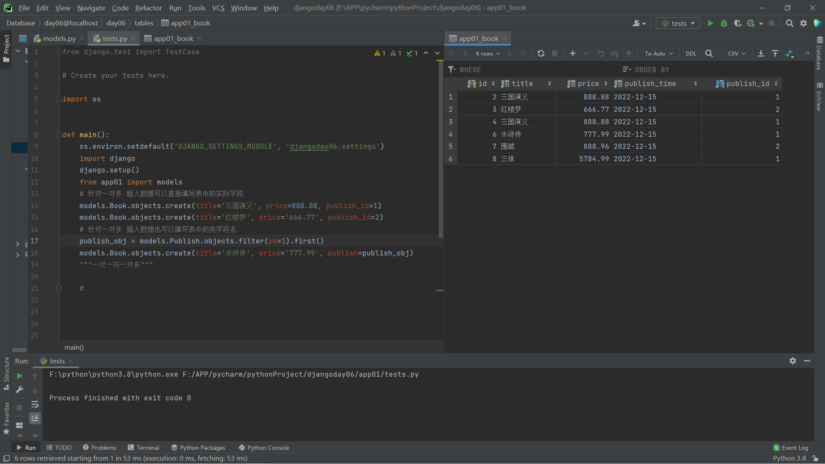Open the DDL view for the table
The image size is (825, 464).
691,53
